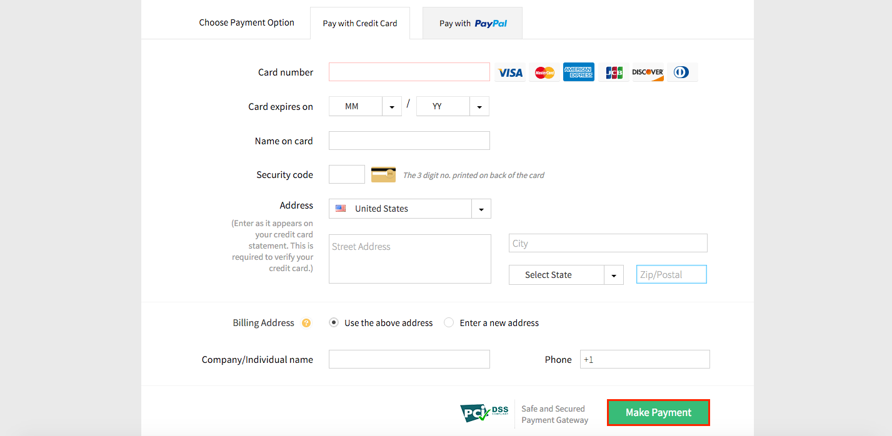Image resolution: width=892 pixels, height=436 pixels.
Task: Switch to the Pay with PayPal tab
Action: click(x=472, y=22)
